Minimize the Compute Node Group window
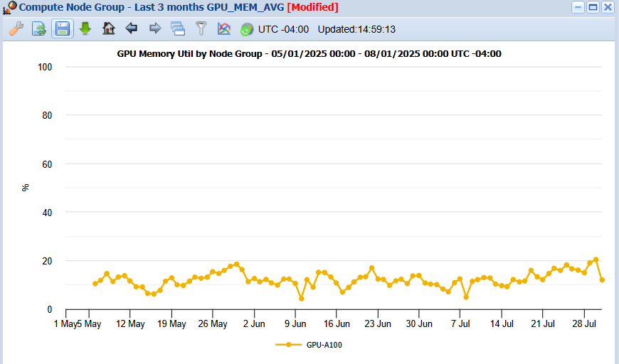This screenshot has width=619, height=364. pos(578,7)
